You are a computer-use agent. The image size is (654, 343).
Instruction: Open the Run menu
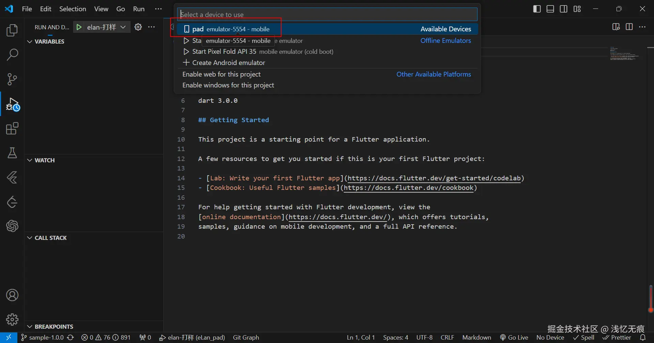pyautogui.click(x=139, y=9)
